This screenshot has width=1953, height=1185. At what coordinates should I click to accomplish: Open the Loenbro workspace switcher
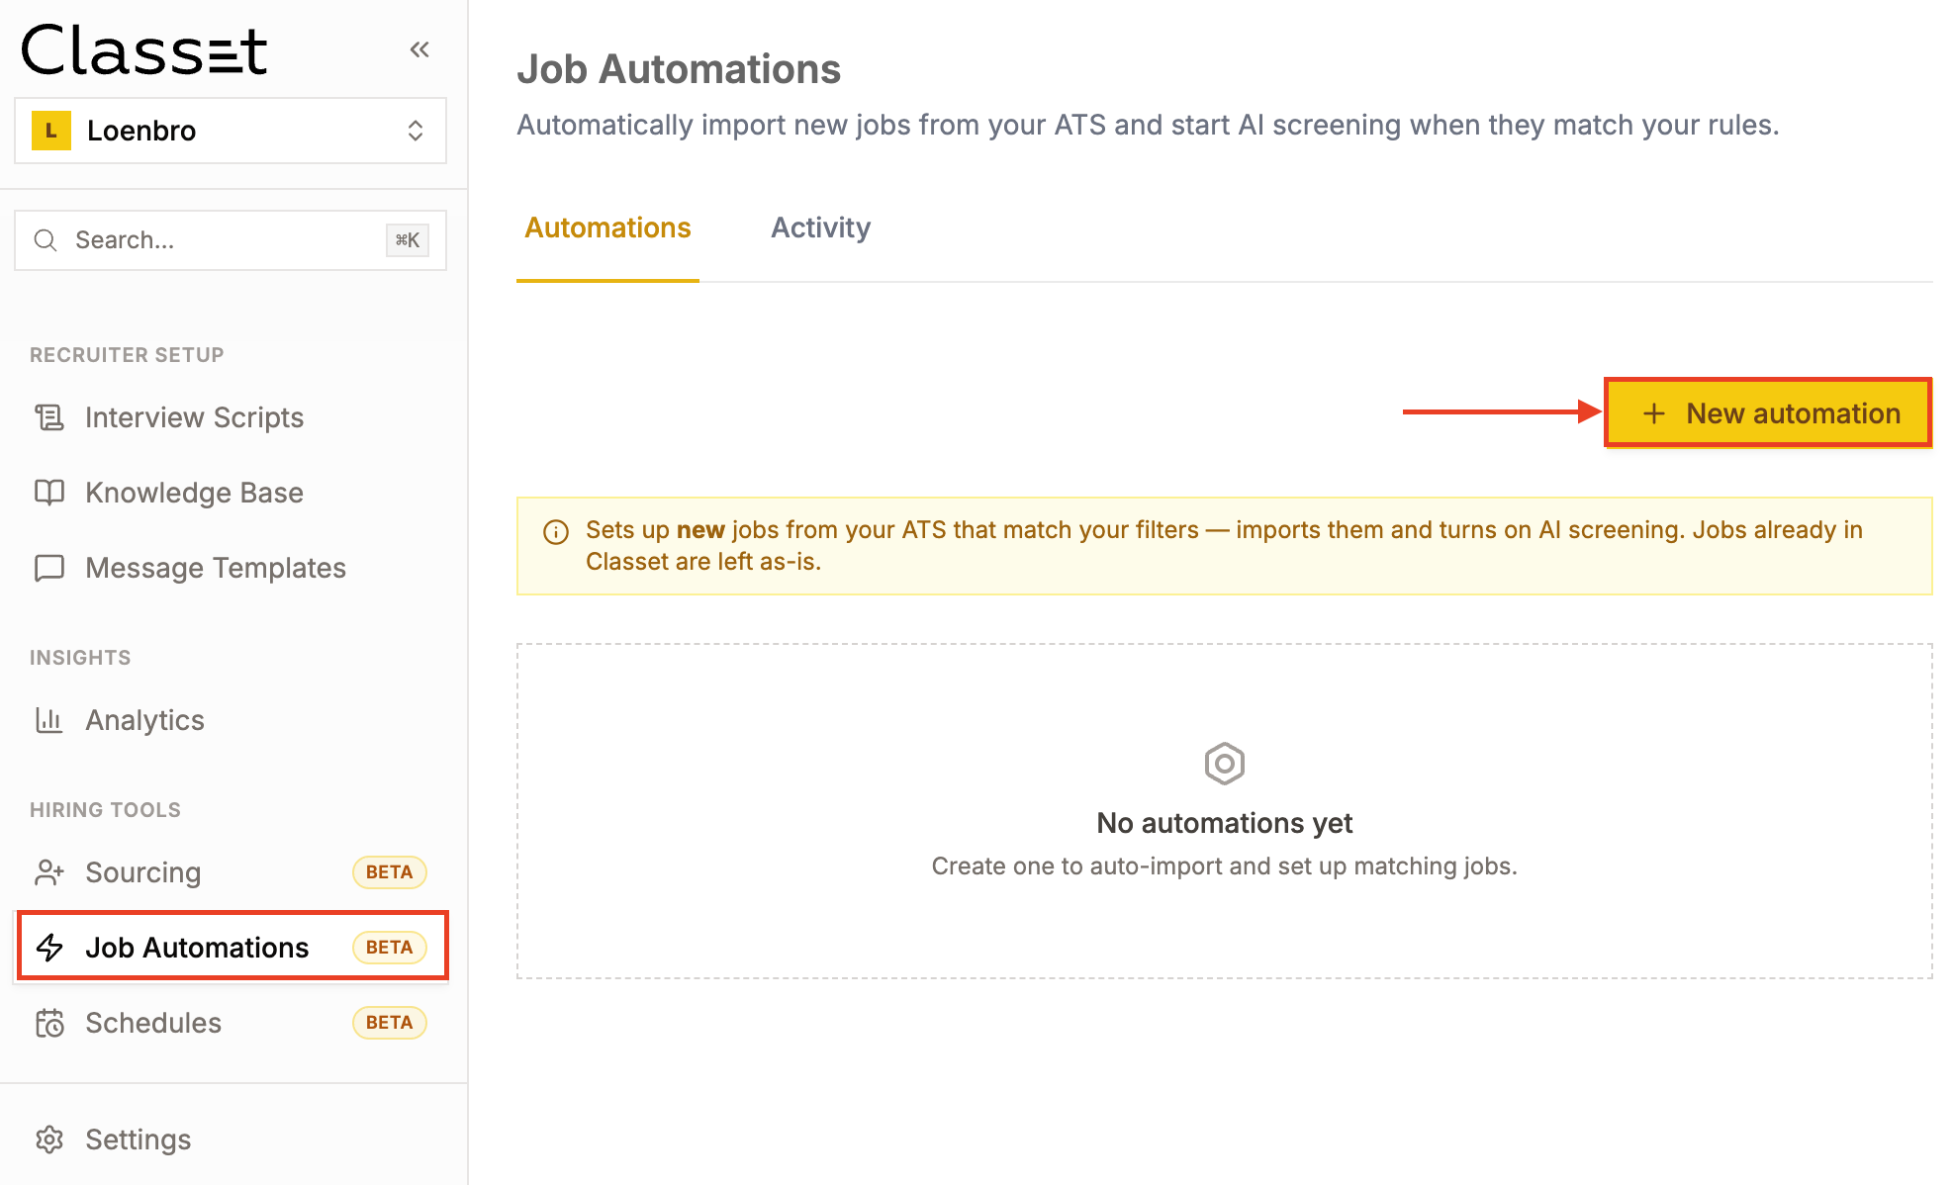tap(231, 131)
